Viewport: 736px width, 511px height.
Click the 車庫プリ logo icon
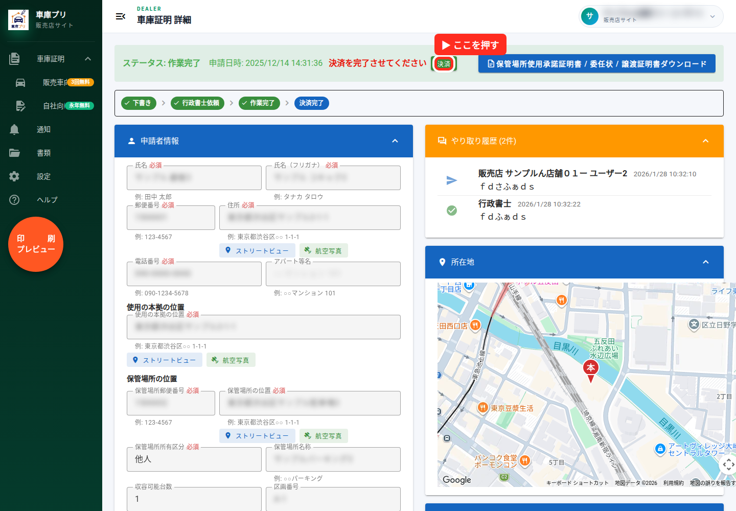(x=18, y=20)
